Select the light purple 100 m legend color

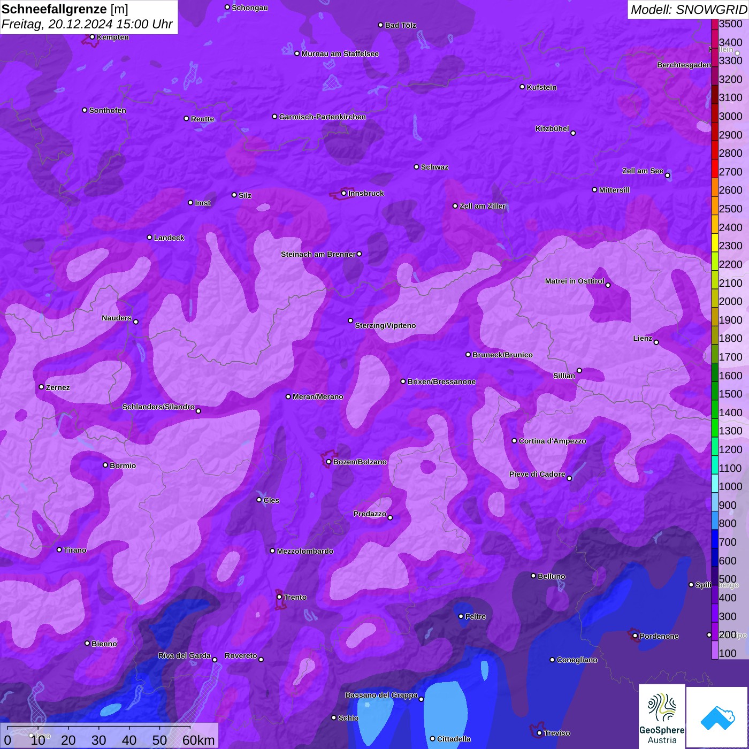pyautogui.click(x=715, y=650)
